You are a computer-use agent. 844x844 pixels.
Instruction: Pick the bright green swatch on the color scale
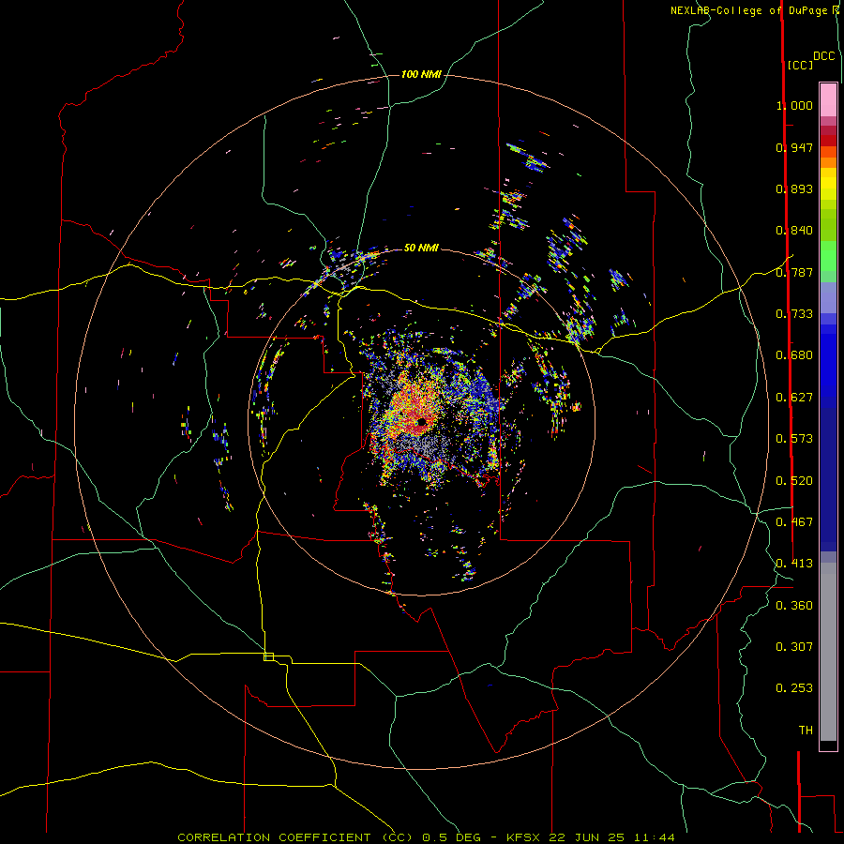(x=828, y=256)
